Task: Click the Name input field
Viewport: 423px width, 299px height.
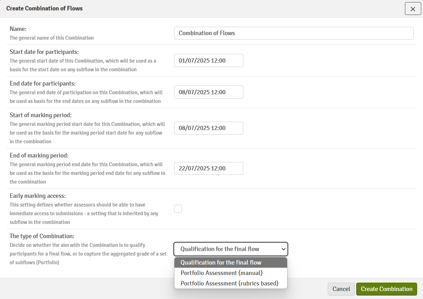Action: tap(294, 33)
